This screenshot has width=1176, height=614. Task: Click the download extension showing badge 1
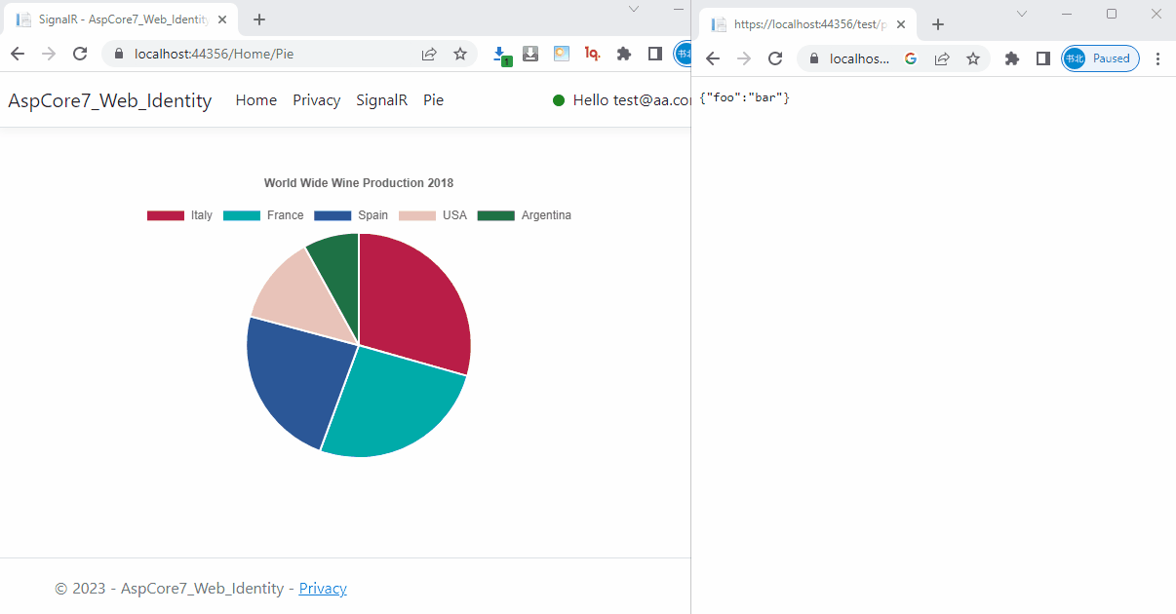click(501, 55)
